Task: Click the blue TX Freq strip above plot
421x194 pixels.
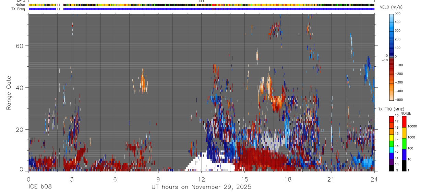Action: [x=201, y=9]
